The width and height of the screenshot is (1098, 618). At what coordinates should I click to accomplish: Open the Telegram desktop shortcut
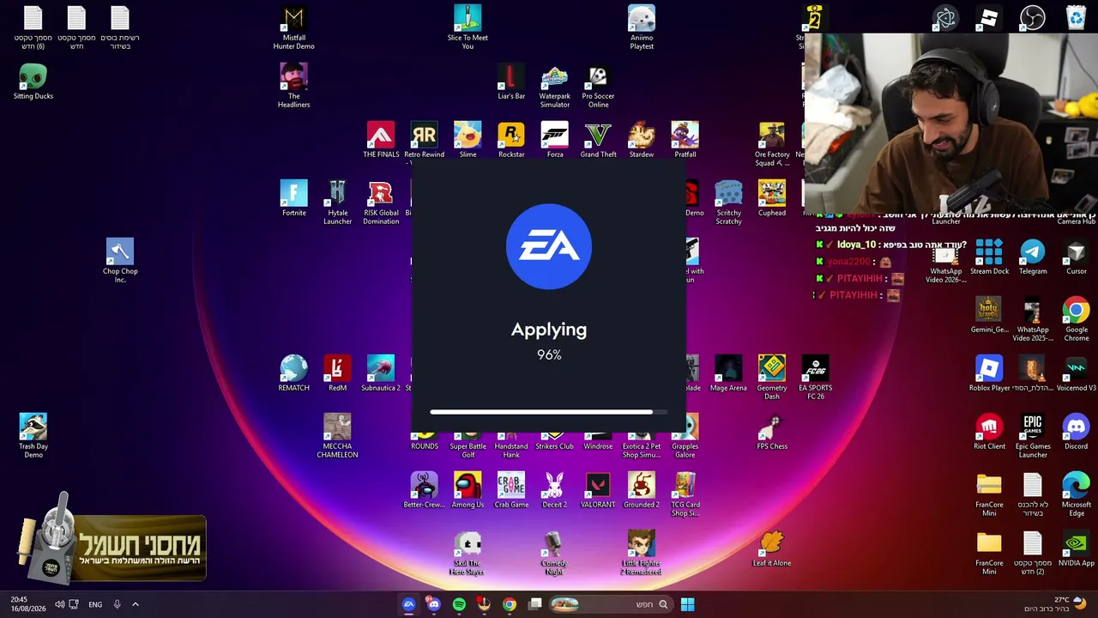(1033, 257)
